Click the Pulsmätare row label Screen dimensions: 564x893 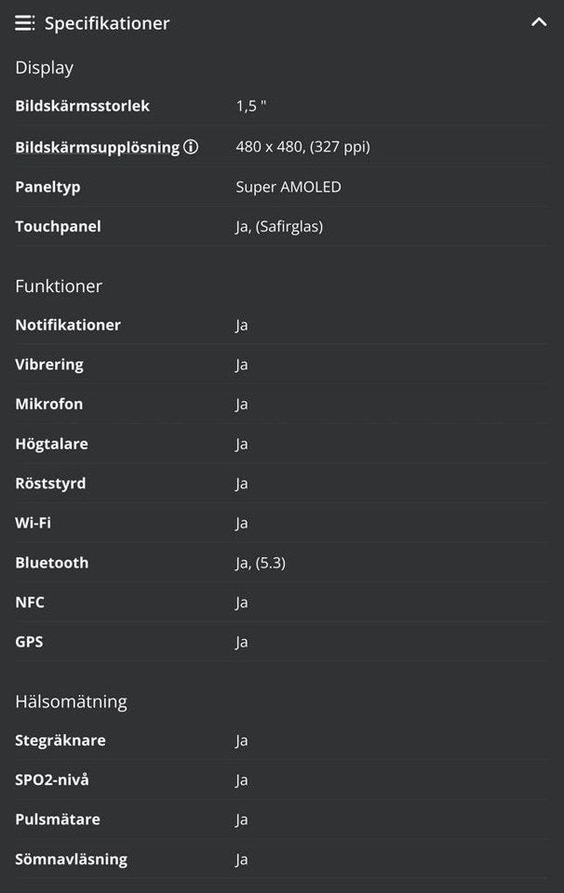coord(58,820)
